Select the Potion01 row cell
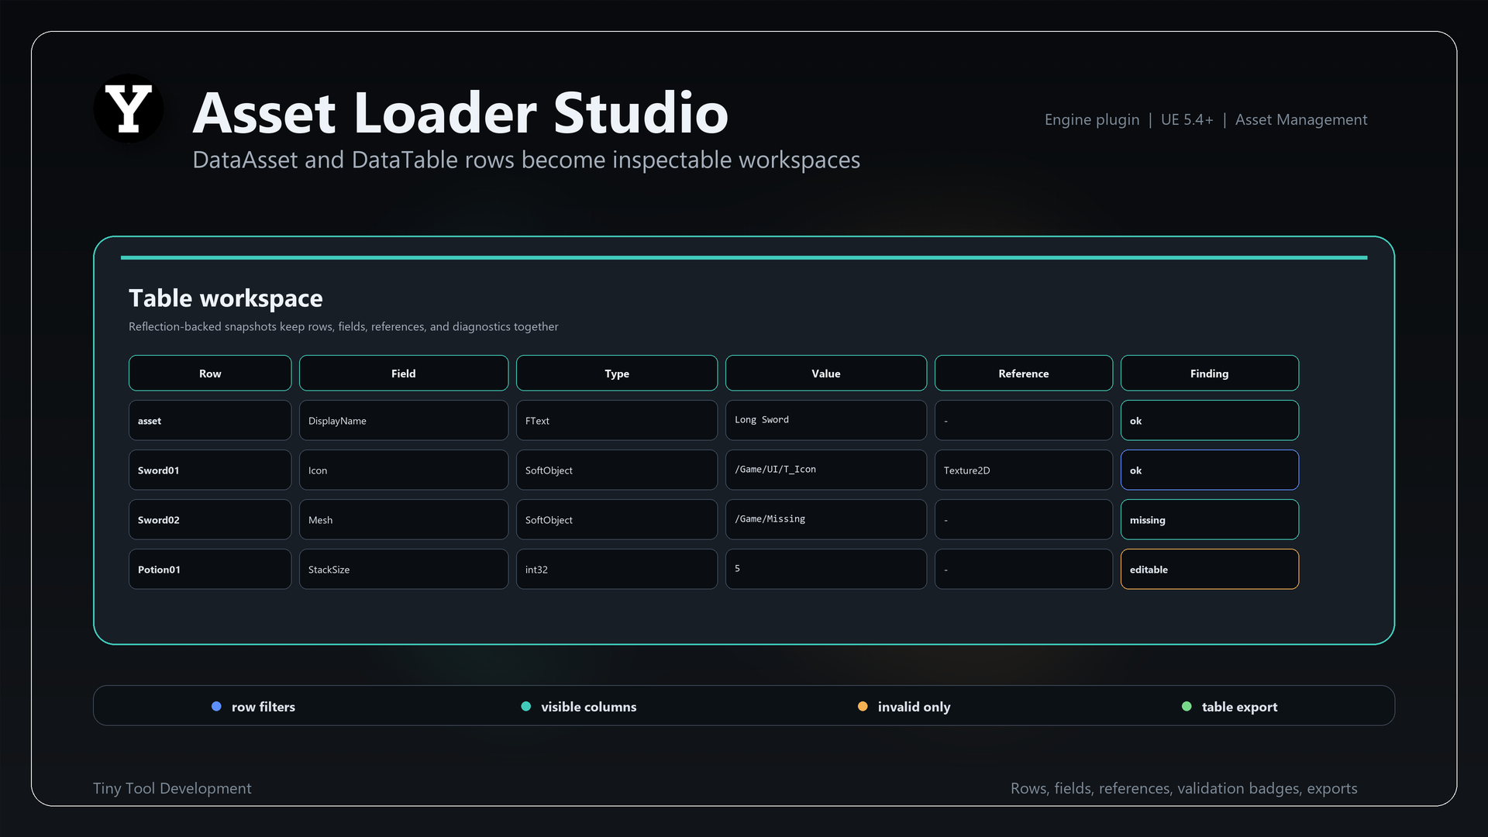The width and height of the screenshot is (1488, 837). (210, 569)
